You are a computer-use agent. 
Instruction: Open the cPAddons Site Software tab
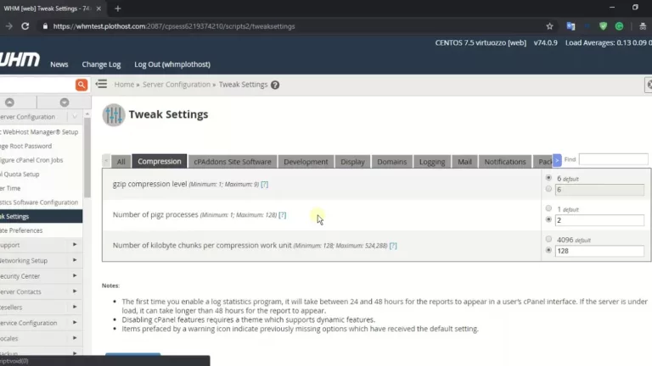coord(233,162)
